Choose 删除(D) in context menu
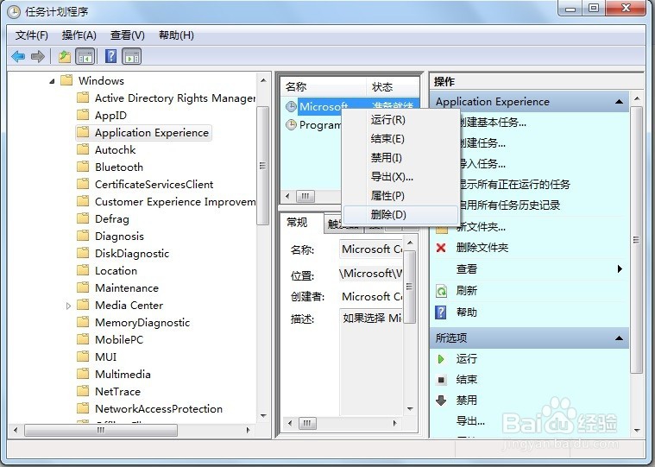Viewport: 655px width, 467px height. point(400,215)
